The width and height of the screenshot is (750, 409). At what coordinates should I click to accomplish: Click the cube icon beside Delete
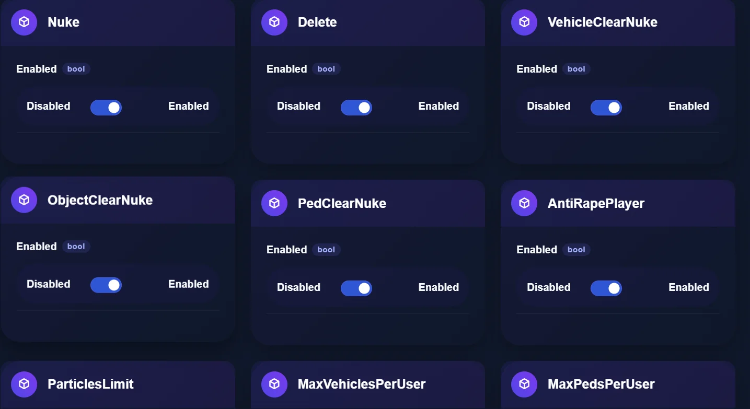pyautogui.click(x=274, y=22)
